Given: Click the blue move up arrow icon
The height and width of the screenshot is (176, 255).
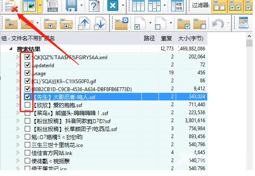Looking at the screenshot, I should [84, 24].
